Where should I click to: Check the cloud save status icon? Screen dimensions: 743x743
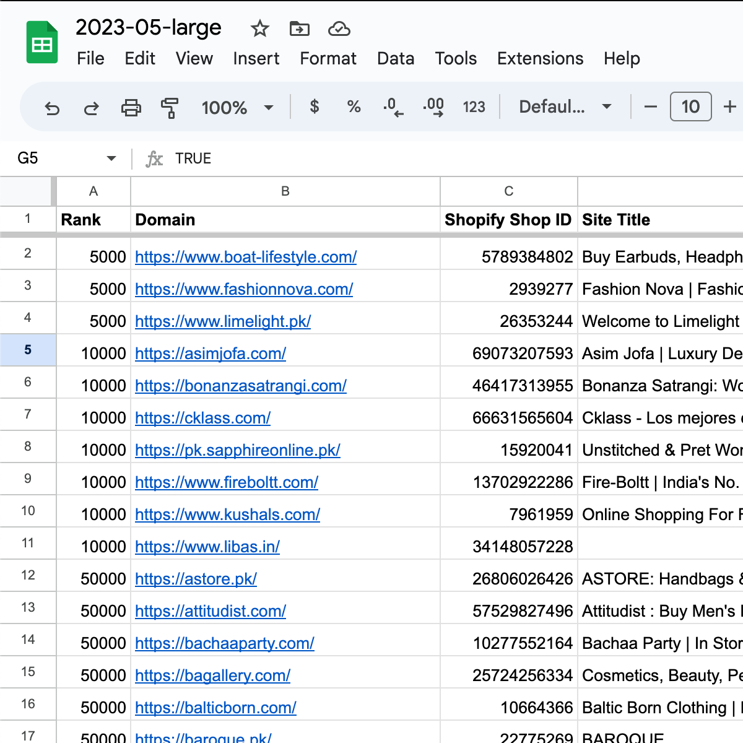[x=339, y=28]
